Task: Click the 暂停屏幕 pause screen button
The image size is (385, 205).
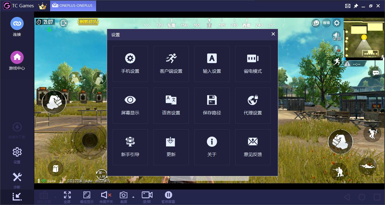Action: [168, 197]
